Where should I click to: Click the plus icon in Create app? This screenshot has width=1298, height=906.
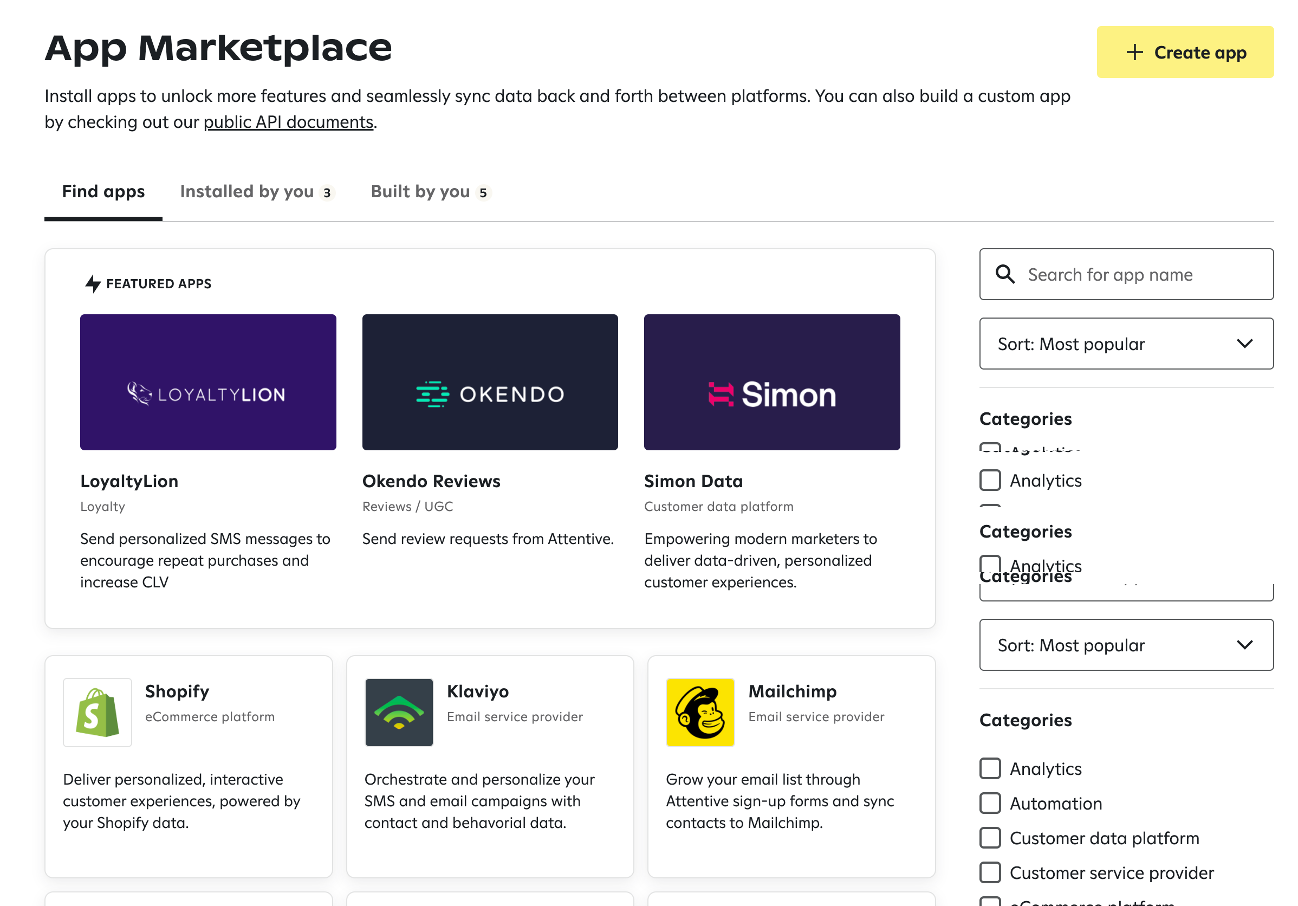coord(1134,53)
